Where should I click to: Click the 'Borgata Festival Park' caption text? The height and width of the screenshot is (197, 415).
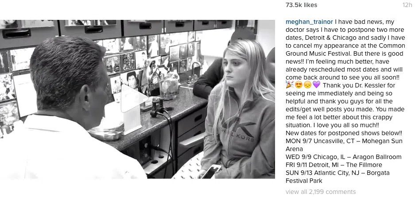pyautogui.click(x=338, y=177)
